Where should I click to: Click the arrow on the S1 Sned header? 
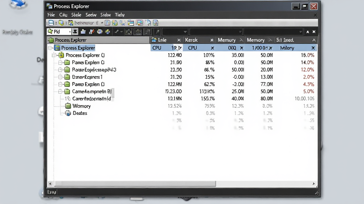(x=314, y=40)
